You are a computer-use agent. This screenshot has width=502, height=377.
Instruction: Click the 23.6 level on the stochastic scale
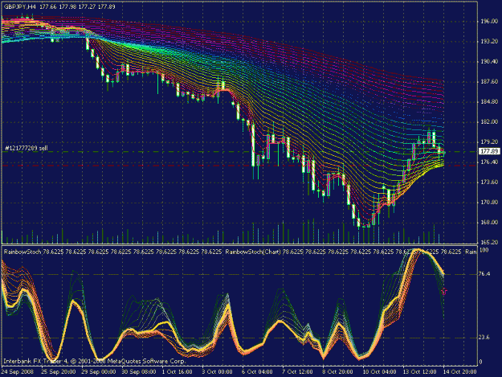[x=485, y=338]
